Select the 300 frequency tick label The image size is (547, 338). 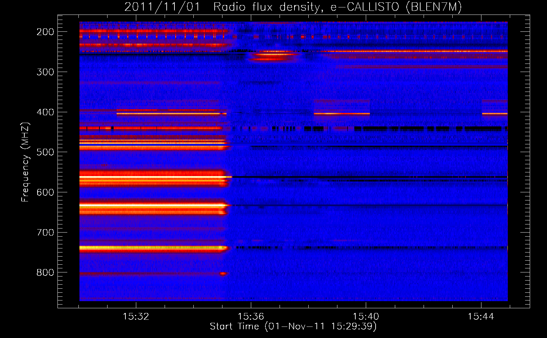[45, 72]
